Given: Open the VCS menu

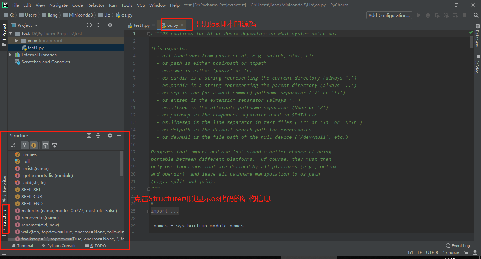Looking at the screenshot, I should (x=141, y=5).
